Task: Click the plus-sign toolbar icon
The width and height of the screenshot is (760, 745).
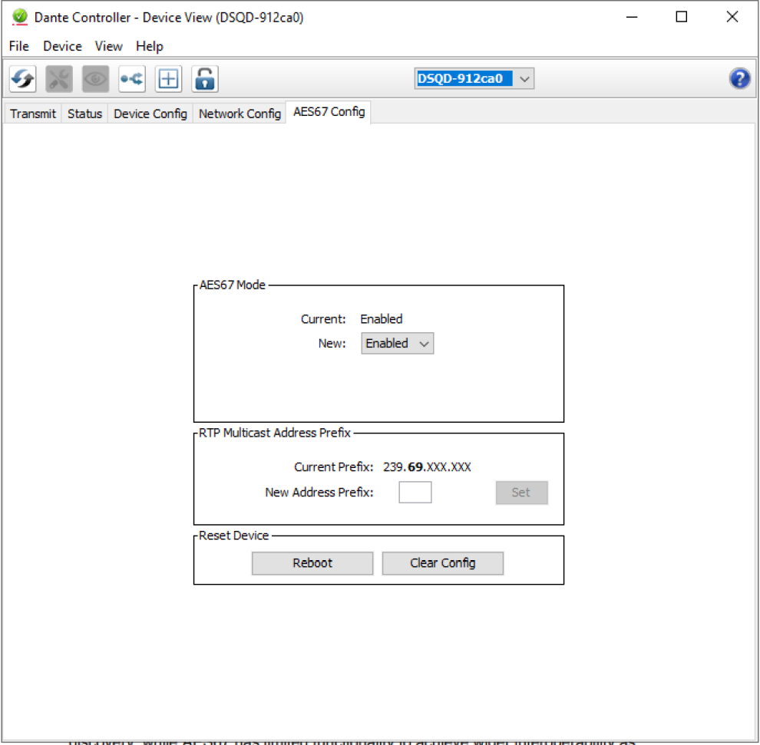Action: point(168,78)
